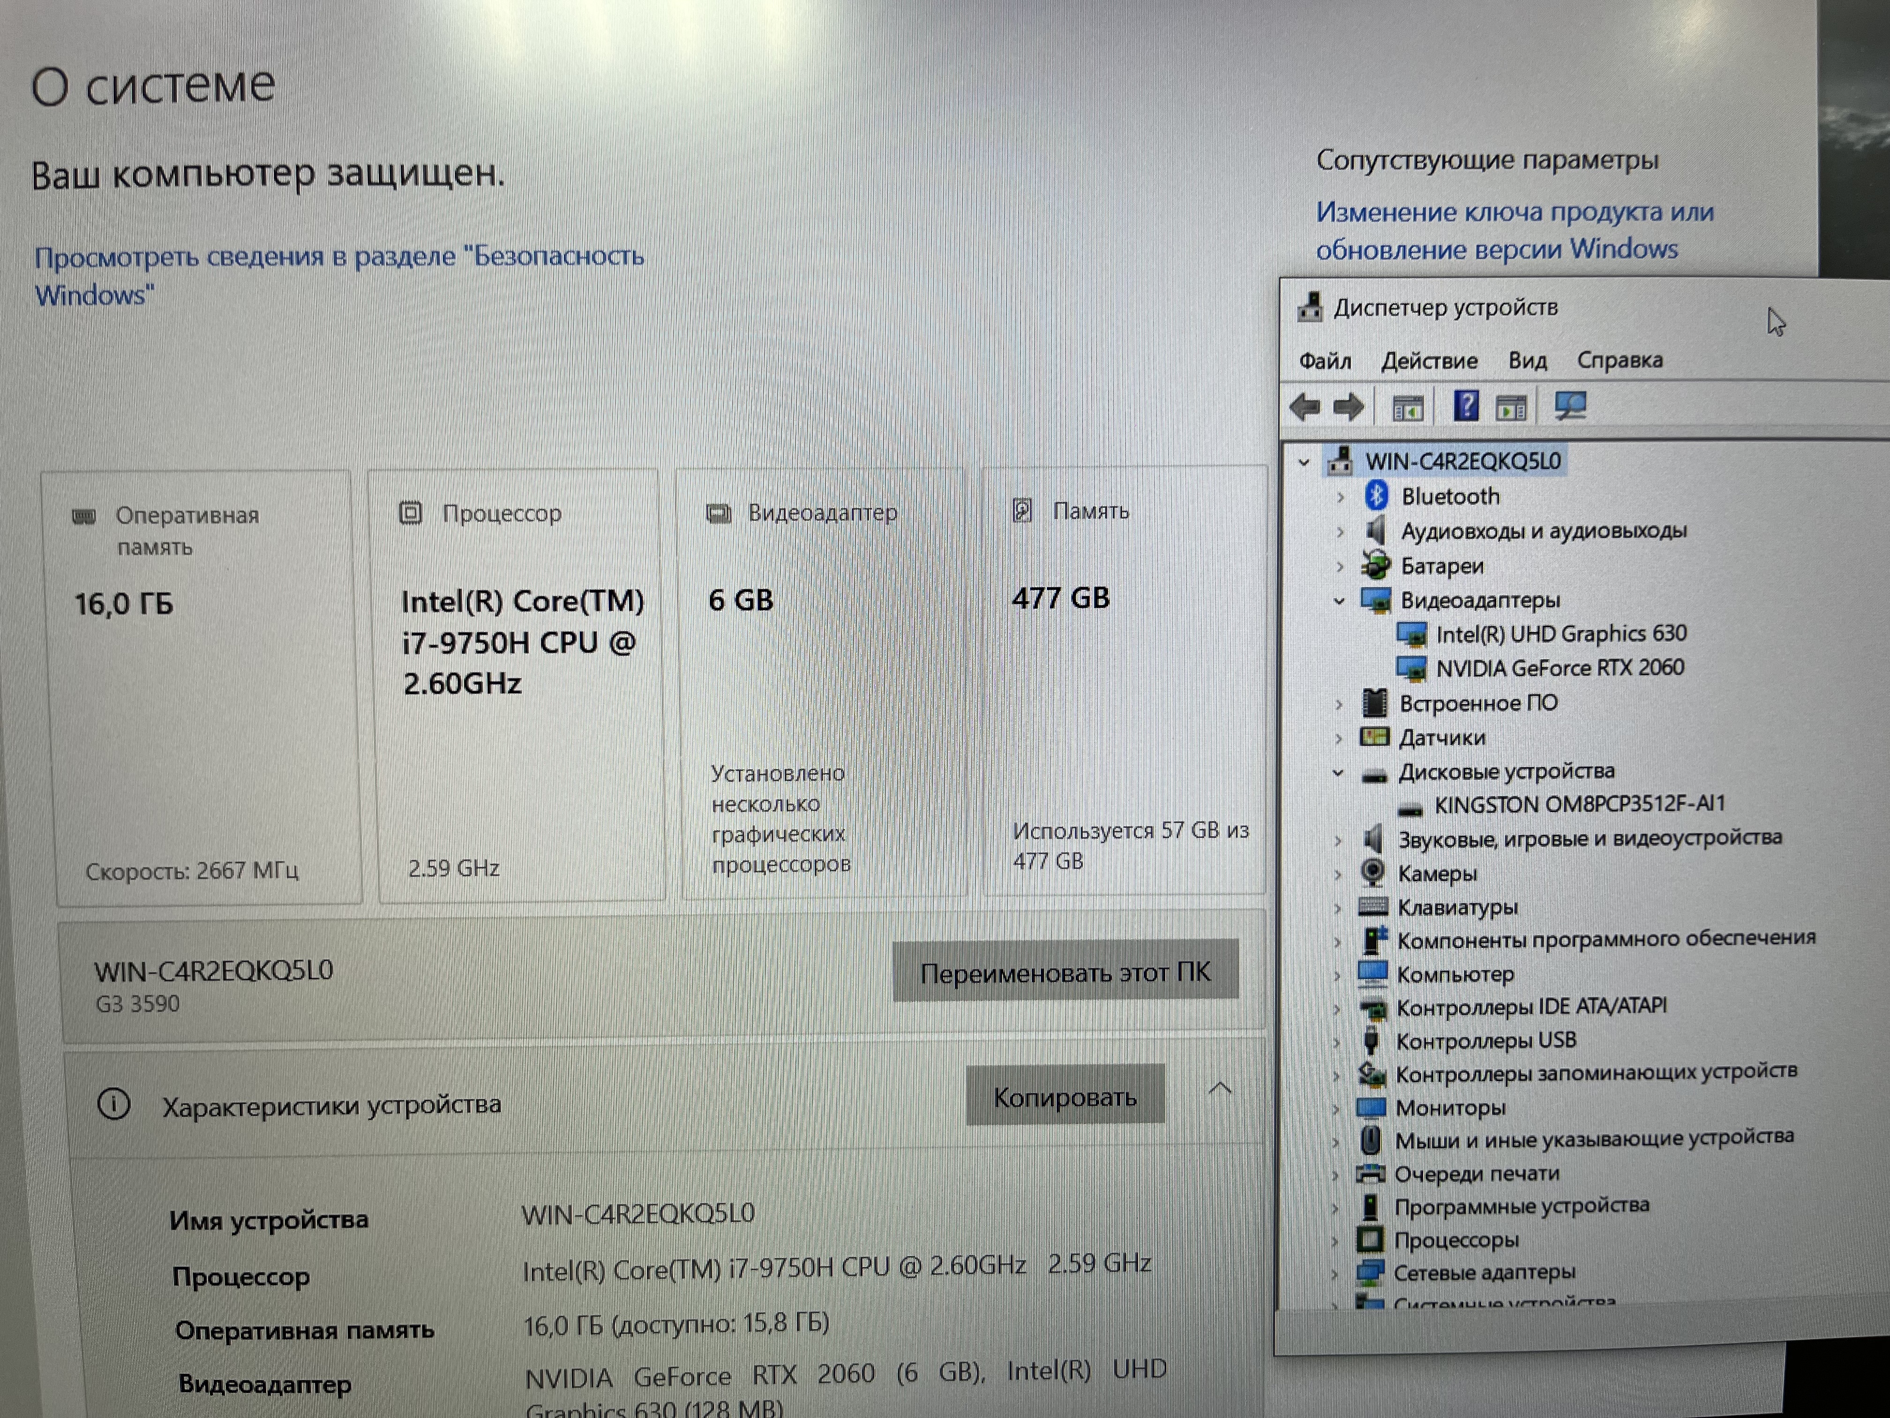Image resolution: width=1890 pixels, height=1418 pixels.
Task: Select the Bluetooth icon in device tree
Action: coord(1376,495)
